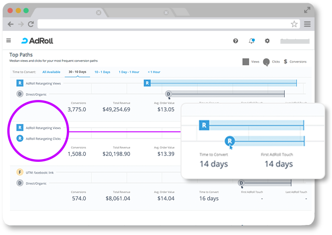Click round R click marker in popup
332x235 pixels.
tap(230, 141)
